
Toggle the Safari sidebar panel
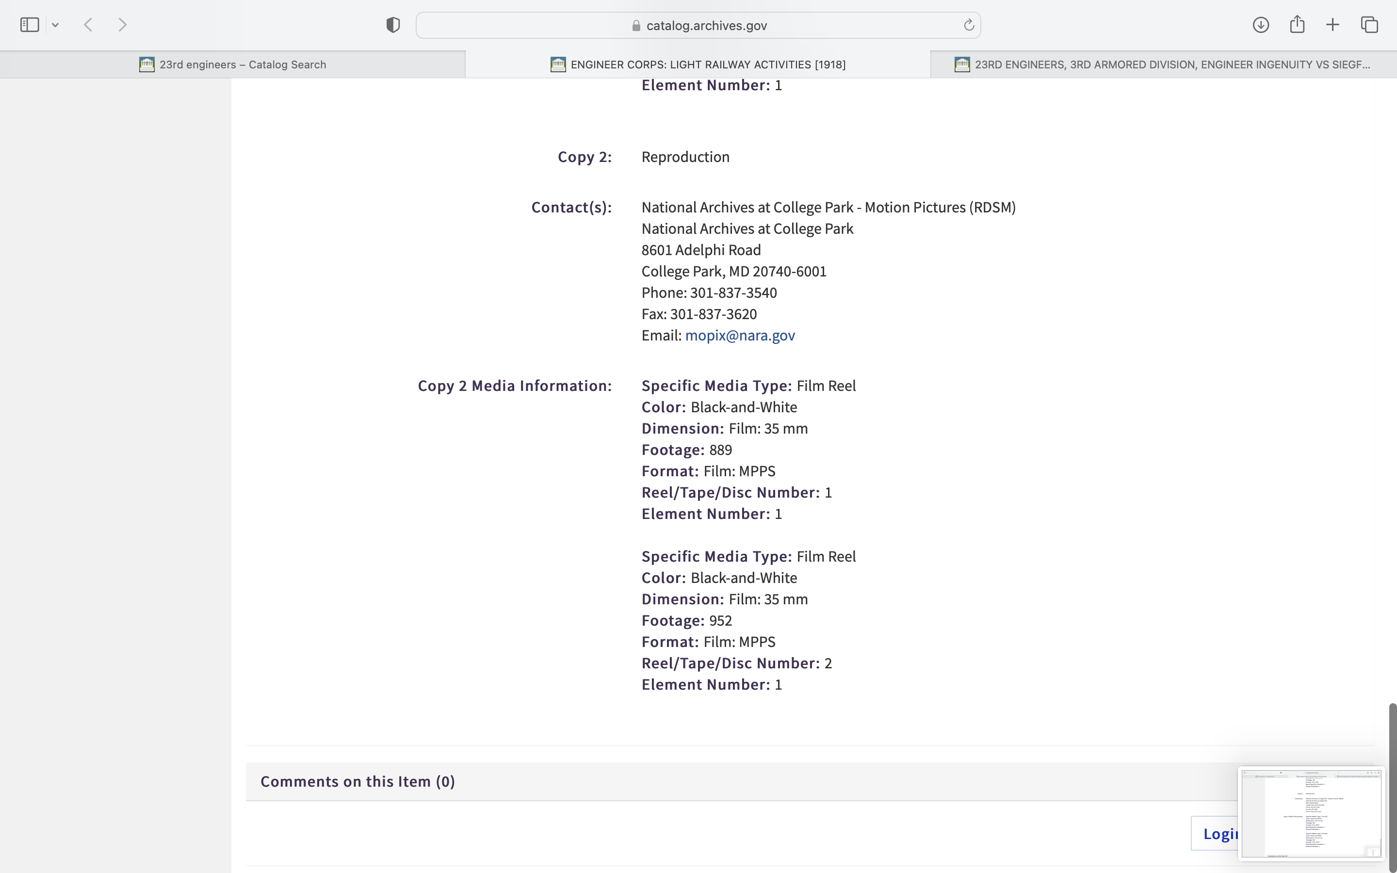(x=30, y=25)
